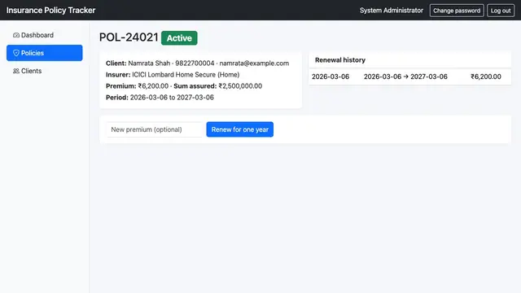The width and height of the screenshot is (521, 293).
Task: Click the Policies shield icon
Action: pos(16,53)
